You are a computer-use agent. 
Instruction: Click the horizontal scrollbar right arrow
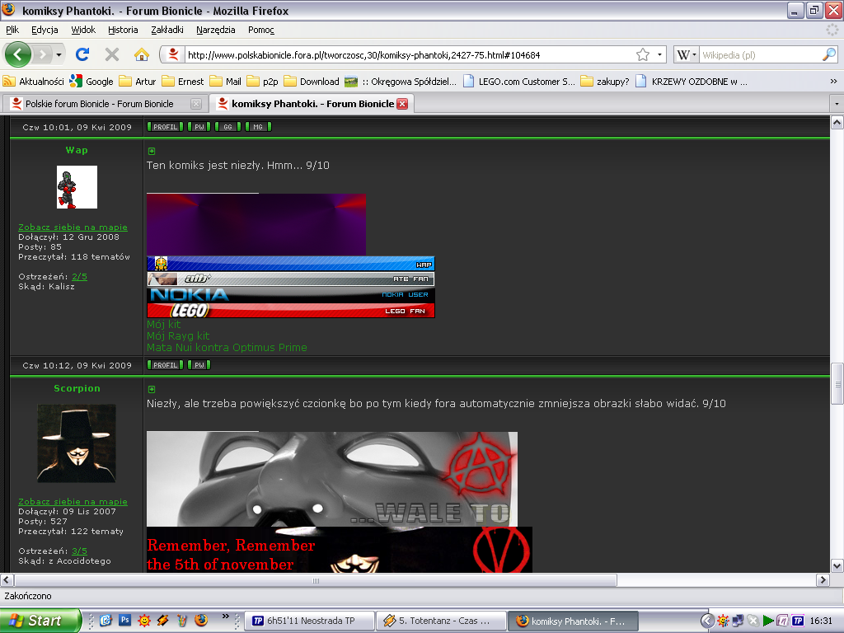(823, 579)
